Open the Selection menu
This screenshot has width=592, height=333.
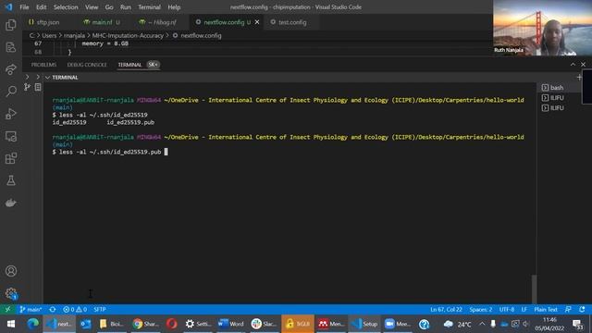(66, 7)
